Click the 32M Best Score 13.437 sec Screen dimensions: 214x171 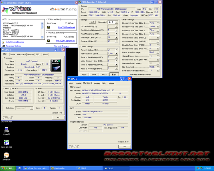coord(69,23)
